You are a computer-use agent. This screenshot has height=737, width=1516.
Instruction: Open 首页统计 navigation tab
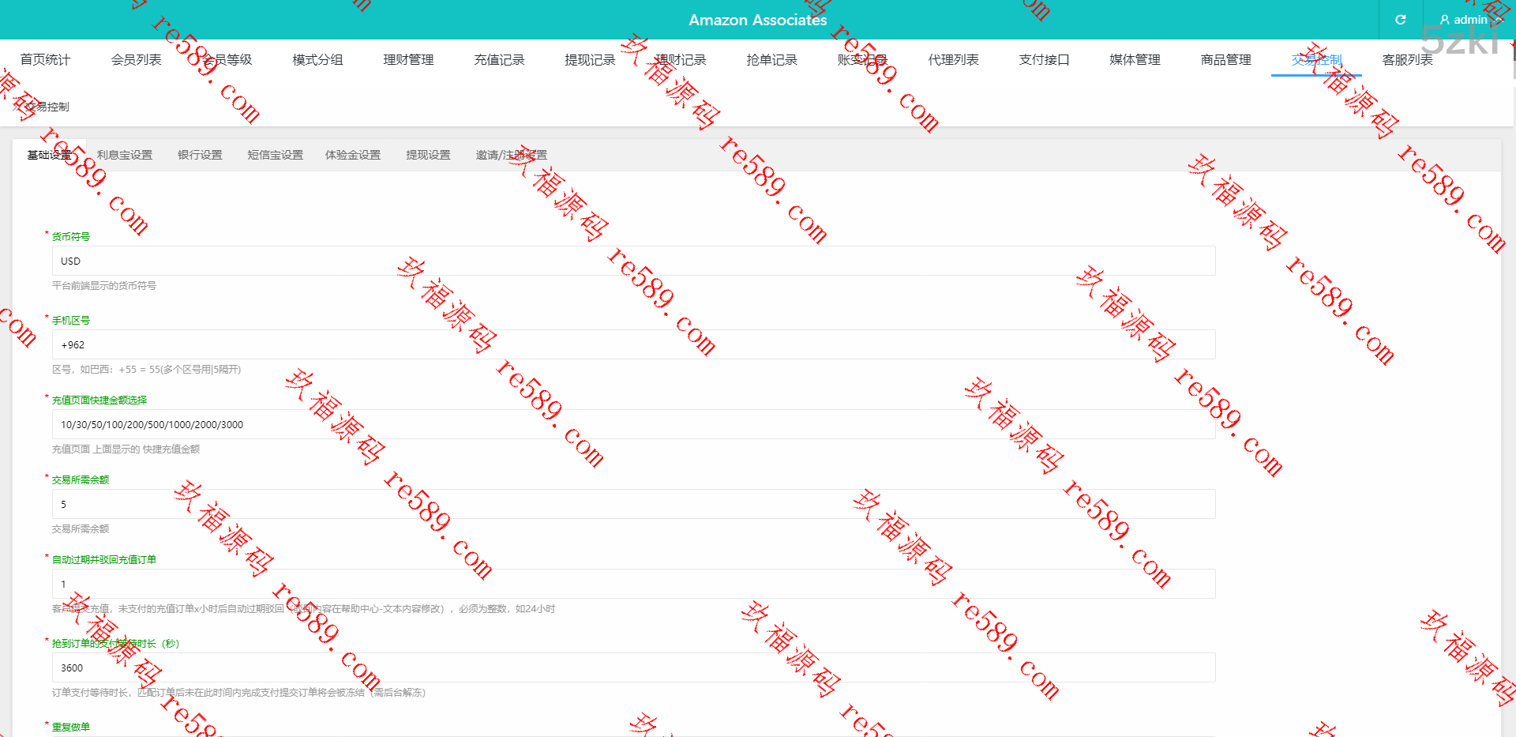click(45, 60)
